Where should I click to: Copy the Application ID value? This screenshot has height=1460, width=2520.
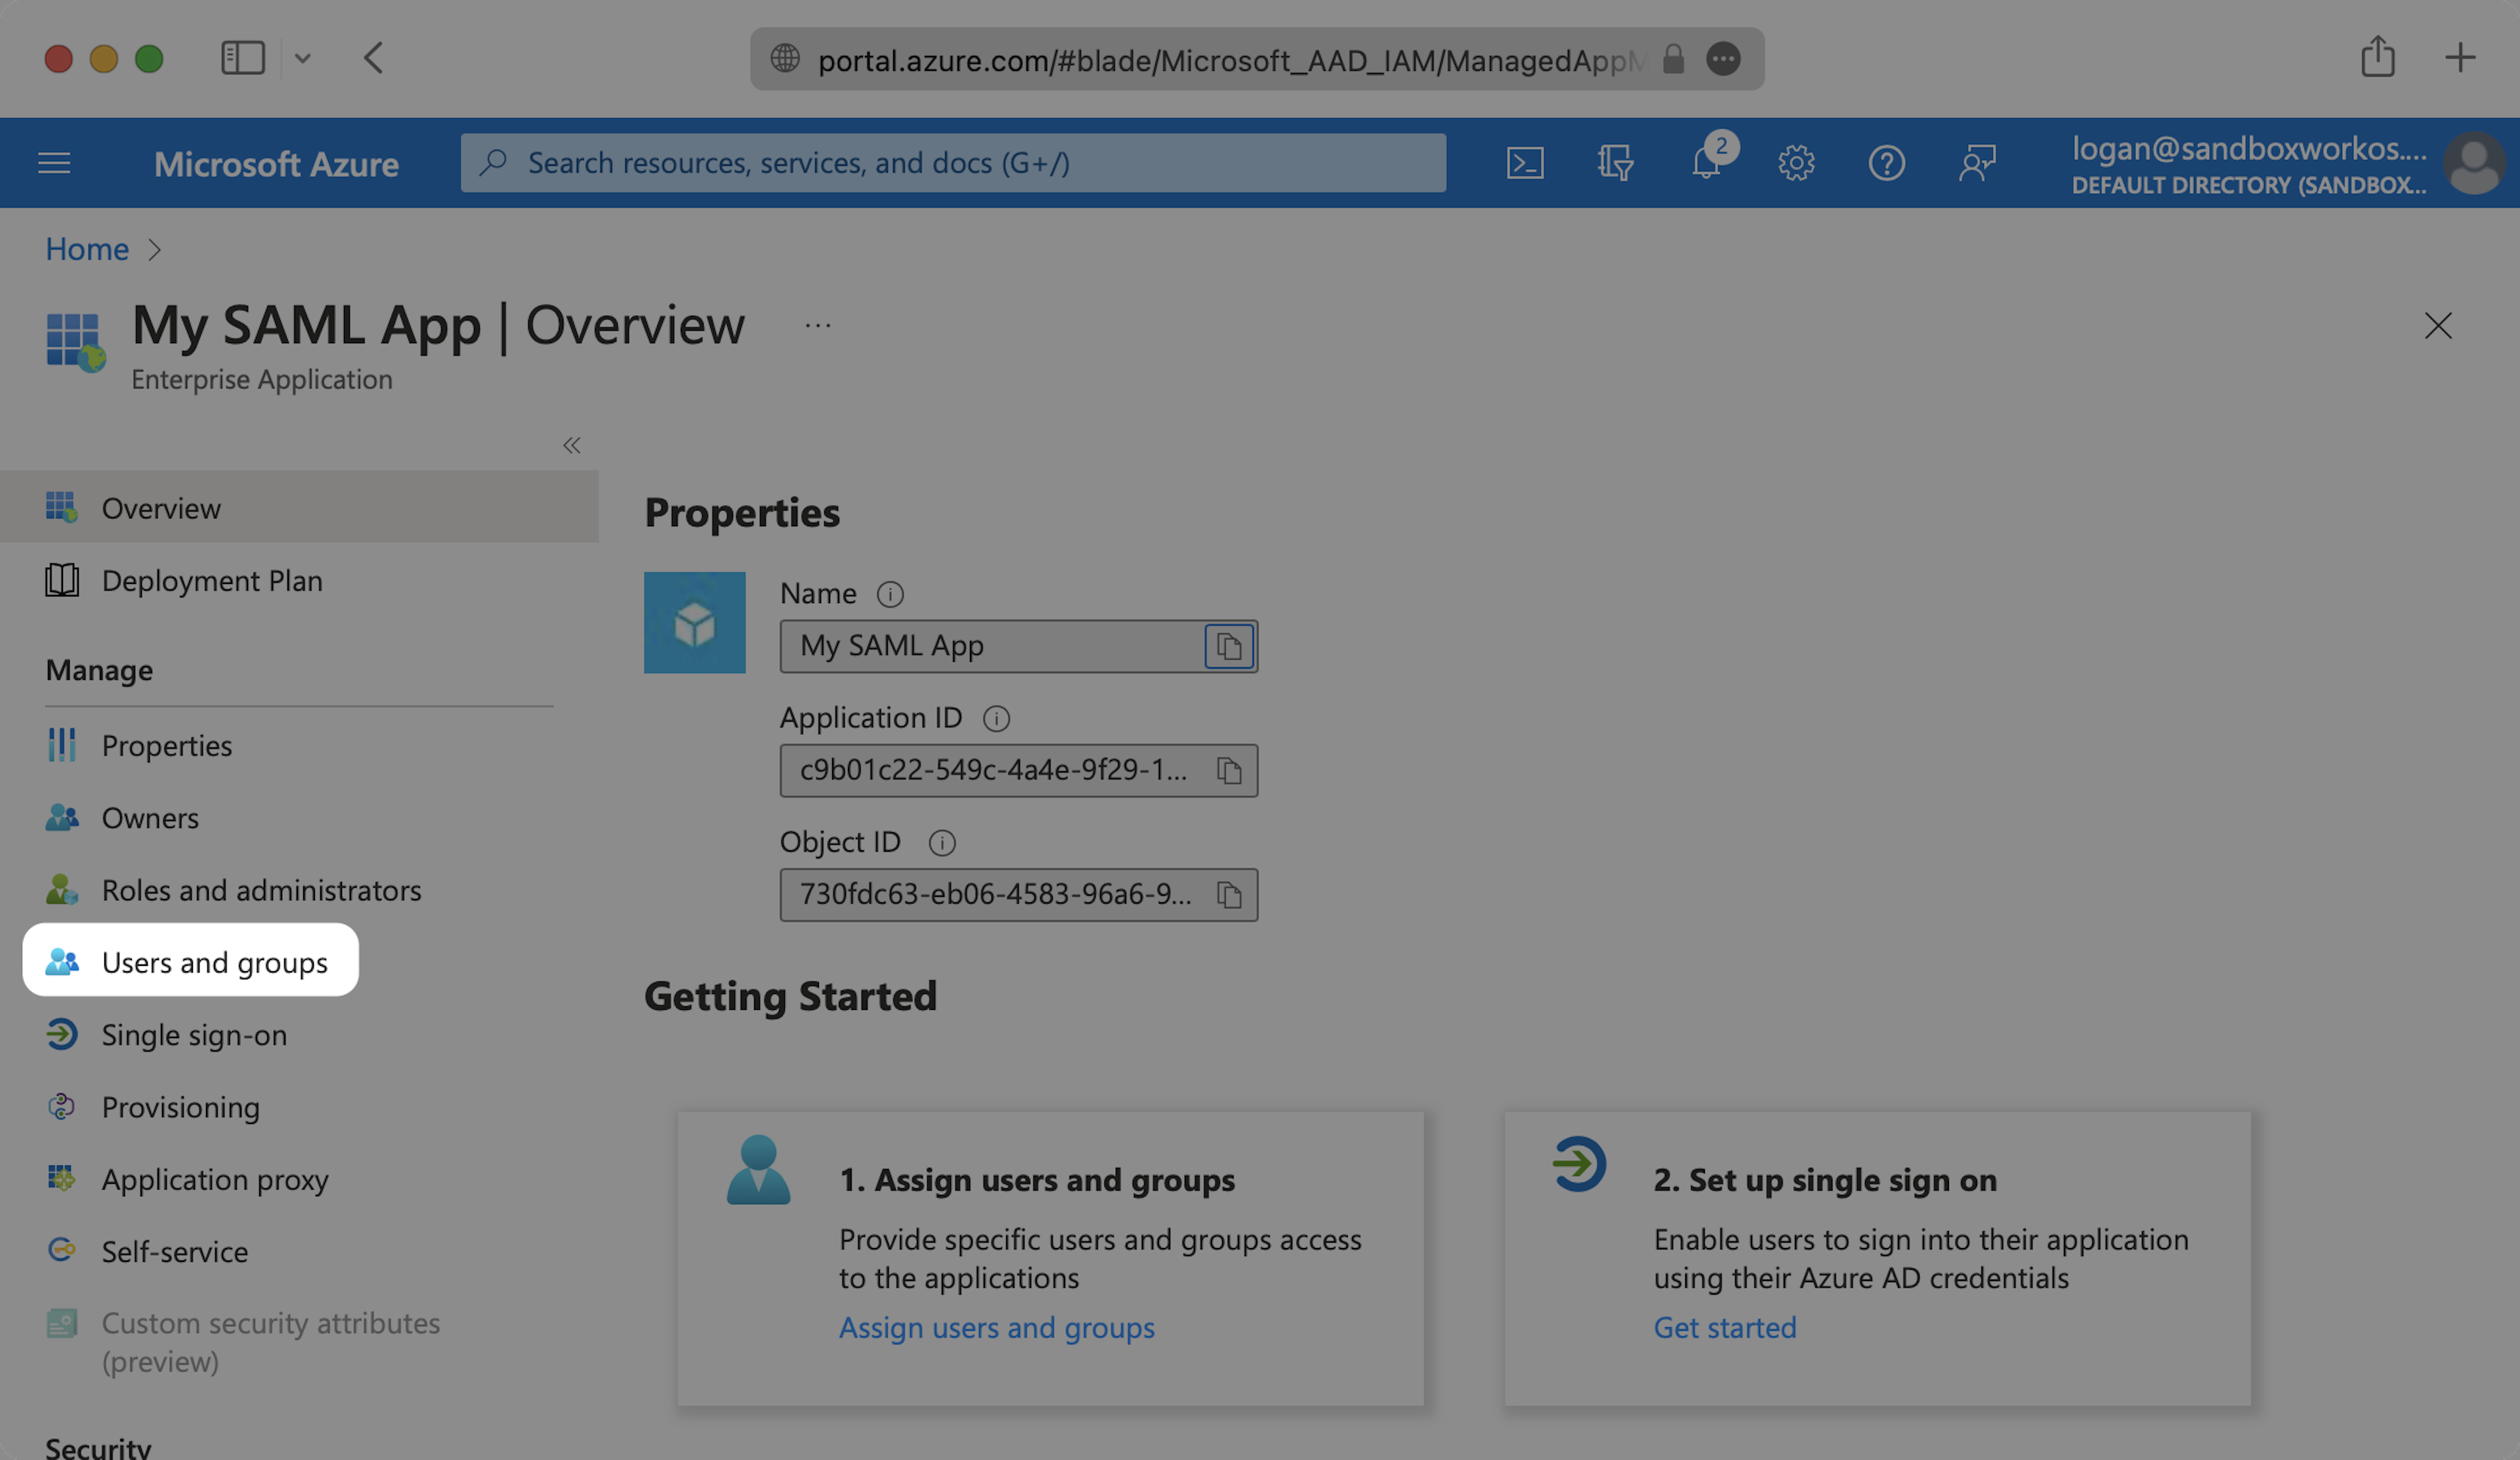[1229, 771]
